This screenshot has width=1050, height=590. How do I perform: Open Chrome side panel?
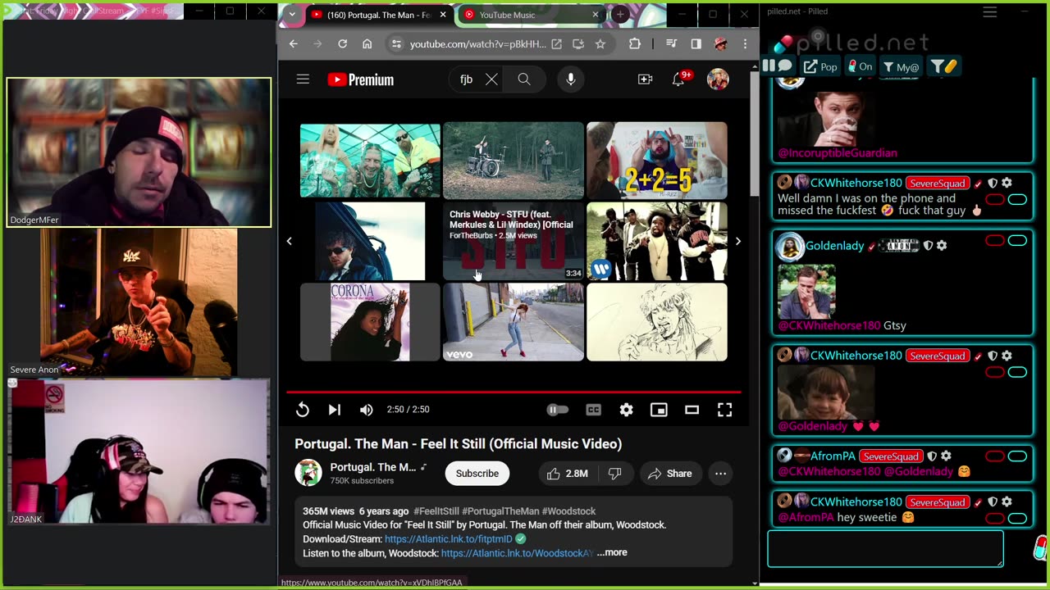point(696,44)
